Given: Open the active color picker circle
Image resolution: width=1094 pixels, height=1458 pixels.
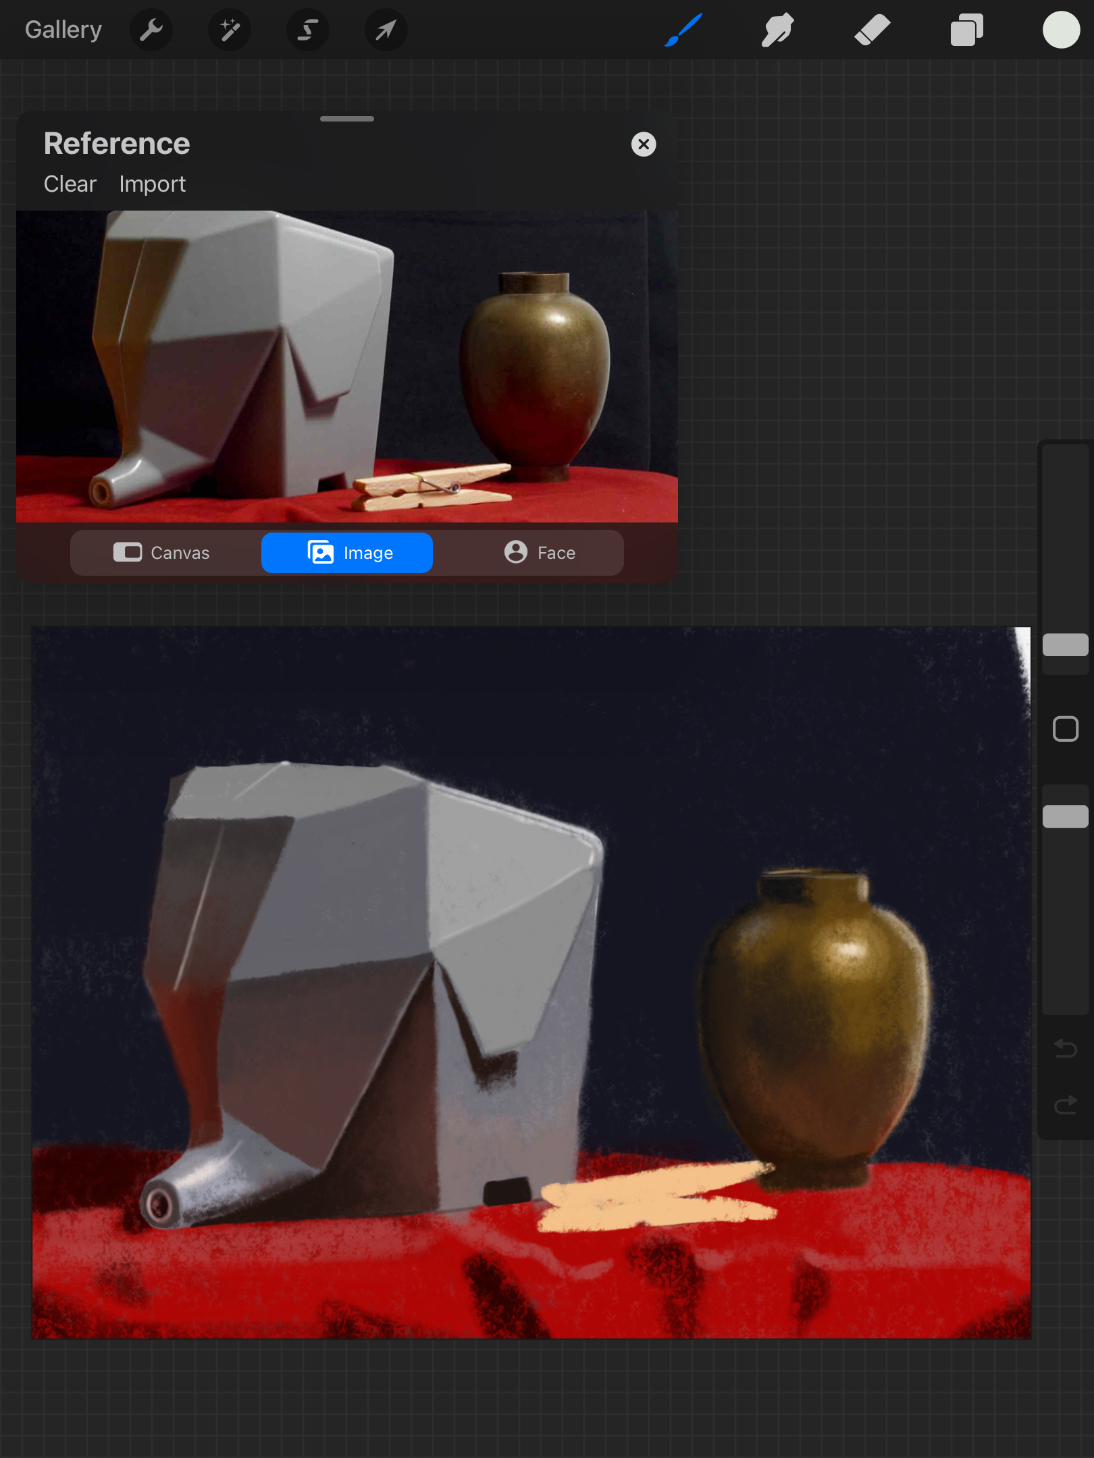Looking at the screenshot, I should tap(1061, 30).
